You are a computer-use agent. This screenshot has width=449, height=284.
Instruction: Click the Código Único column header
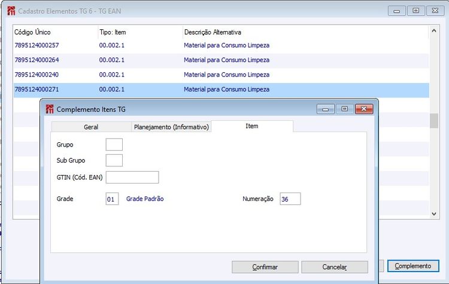tap(56, 32)
